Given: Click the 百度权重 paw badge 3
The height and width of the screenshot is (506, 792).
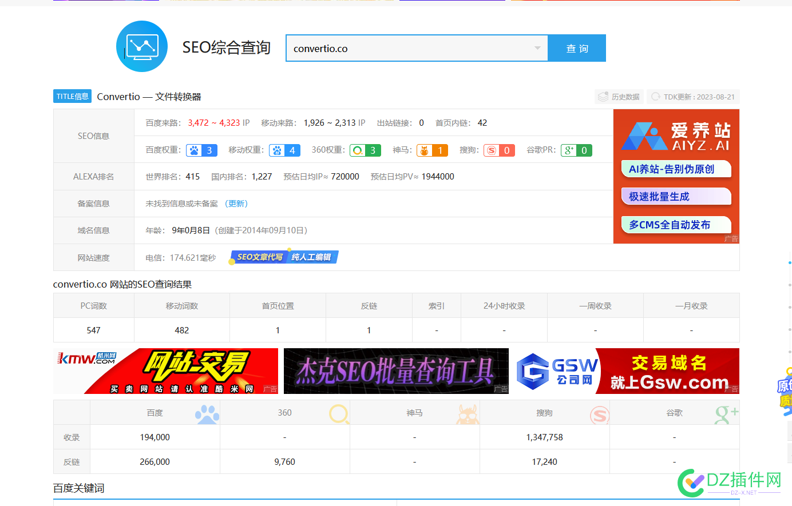Looking at the screenshot, I should 201,150.
